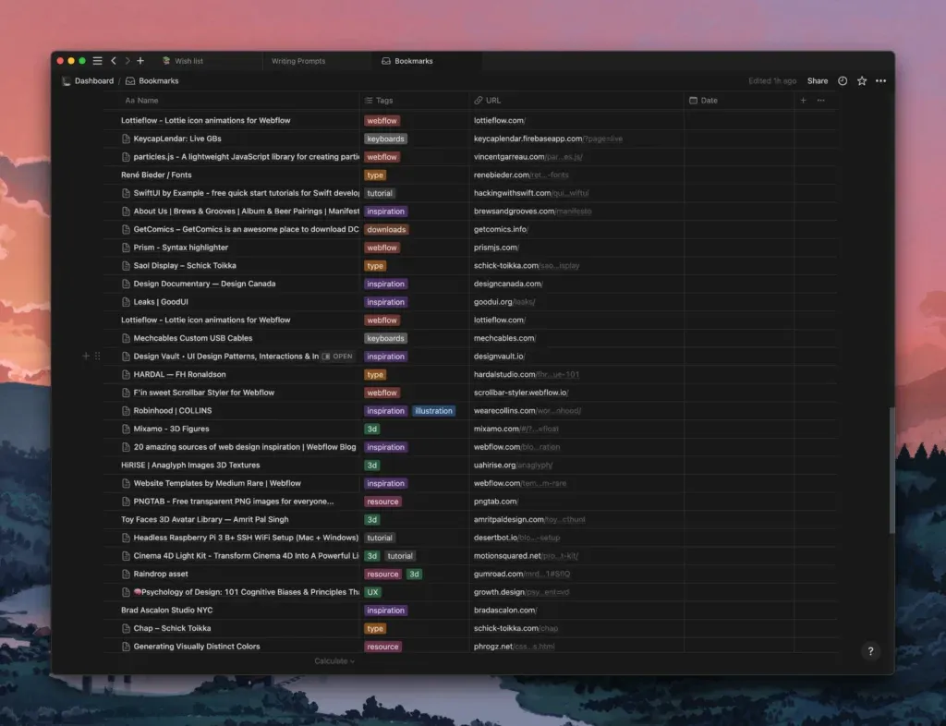This screenshot has height=726, width=946.
Task: Open the keycaplendar.firebaseapp.com URL
Action: coord(548,139)
